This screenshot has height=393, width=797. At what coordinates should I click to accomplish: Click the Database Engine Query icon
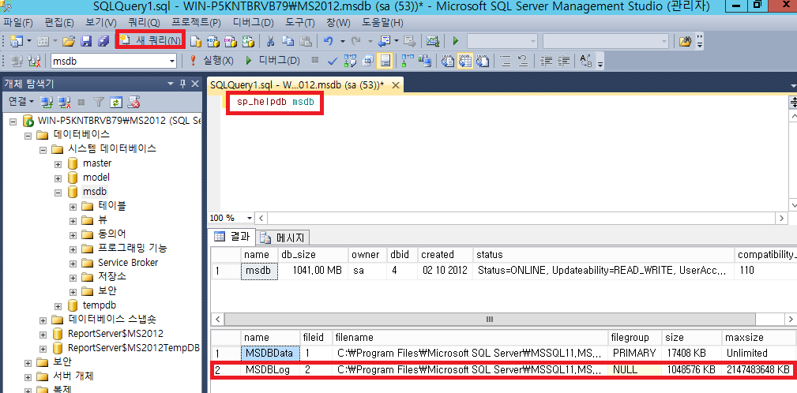196,40
